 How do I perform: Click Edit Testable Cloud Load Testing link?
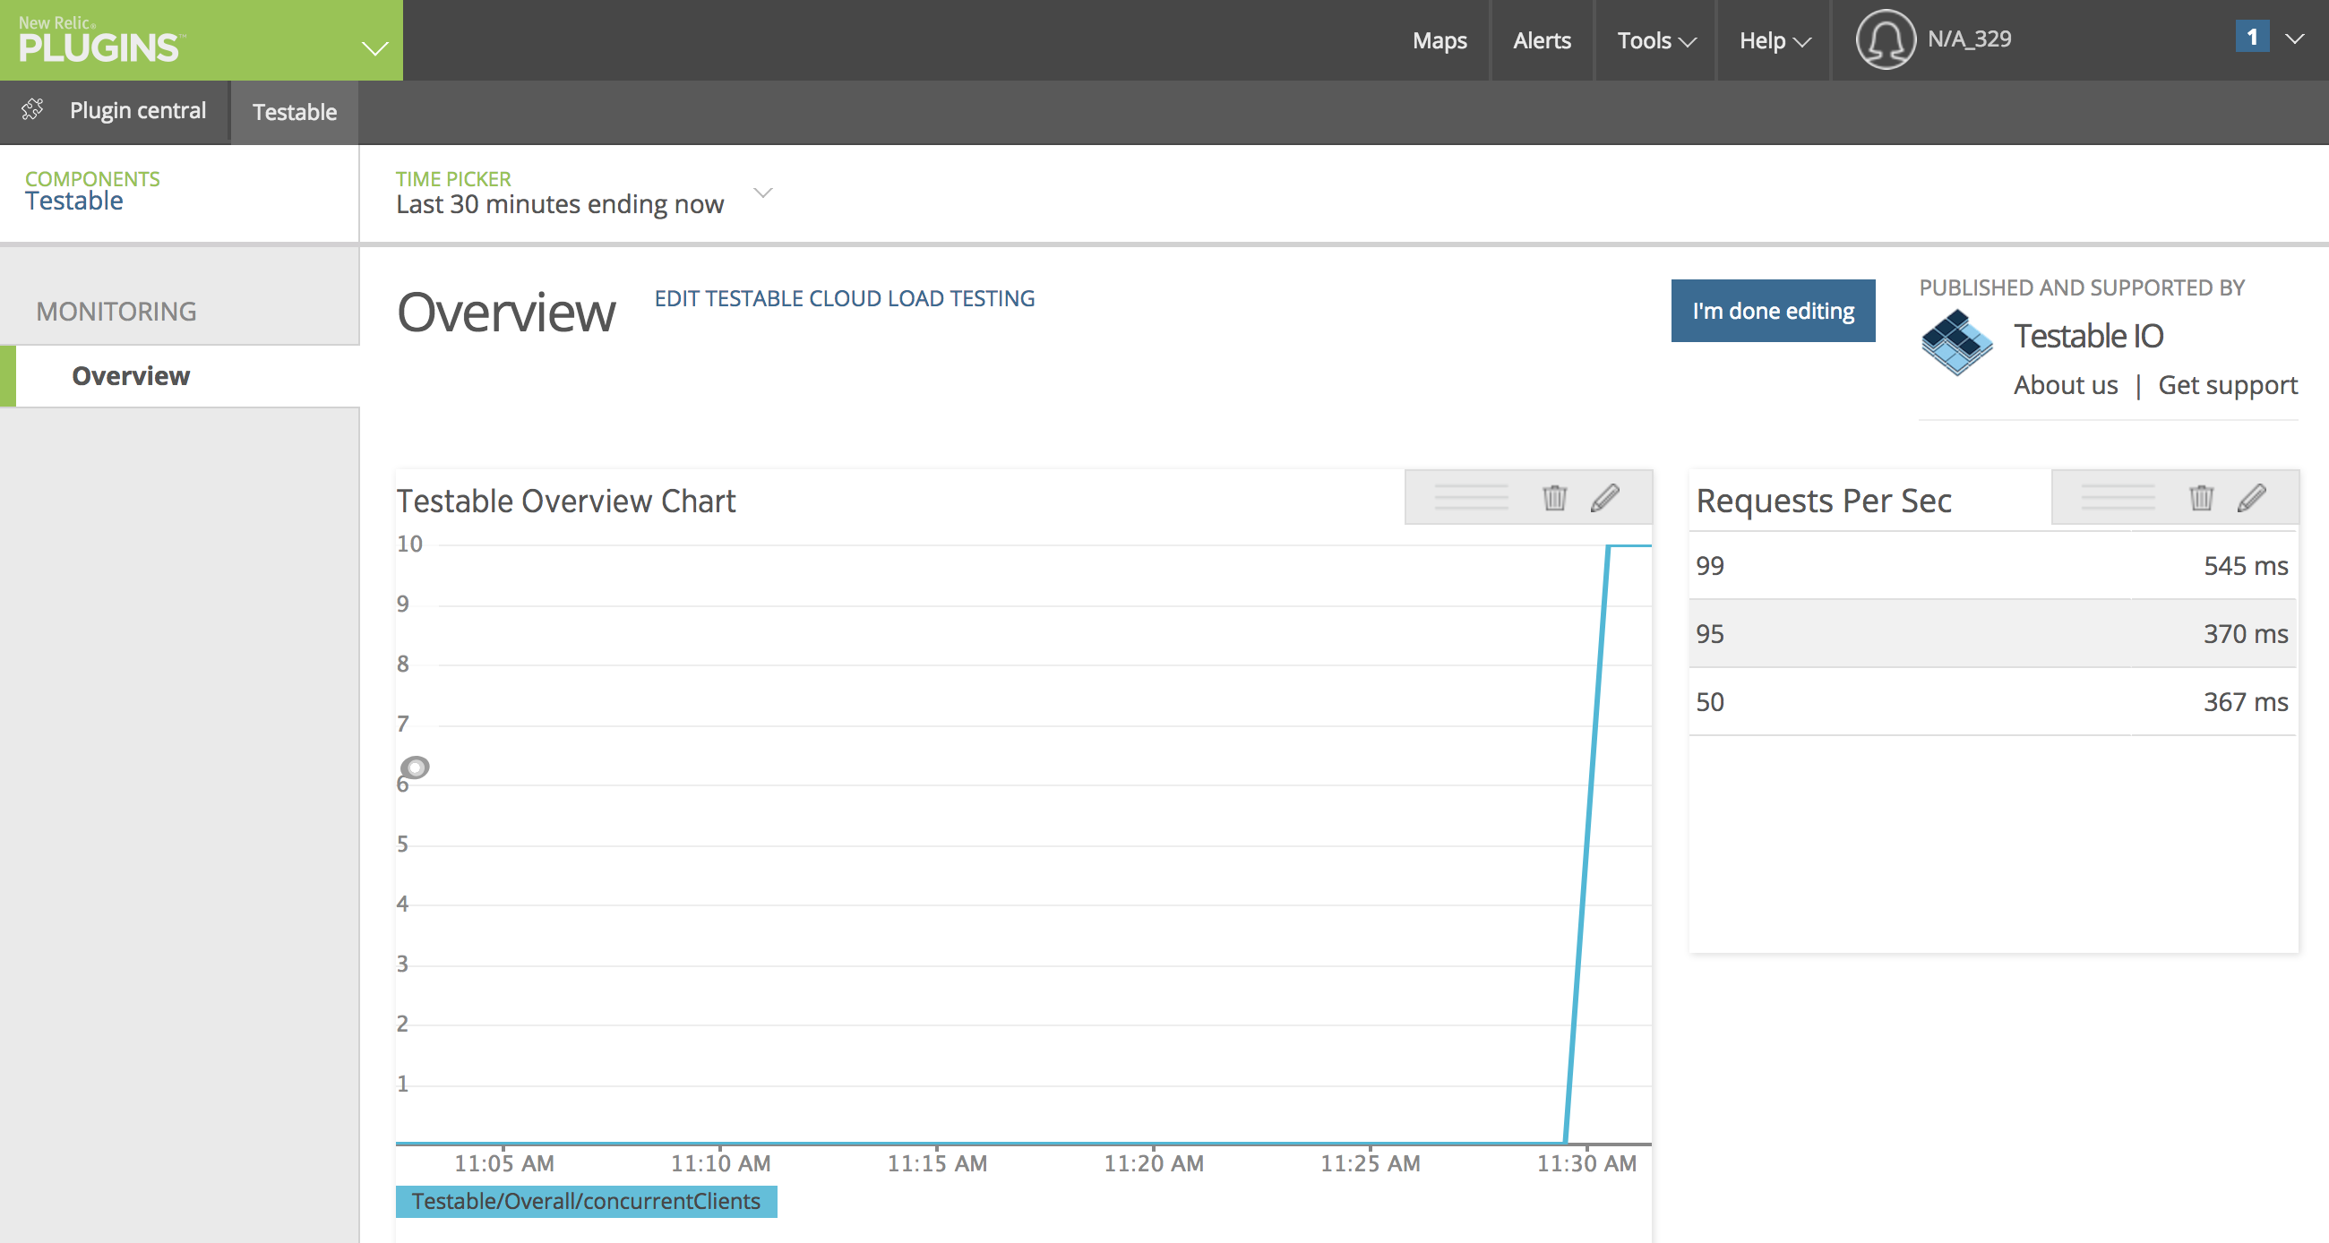(x=845, y=298)
